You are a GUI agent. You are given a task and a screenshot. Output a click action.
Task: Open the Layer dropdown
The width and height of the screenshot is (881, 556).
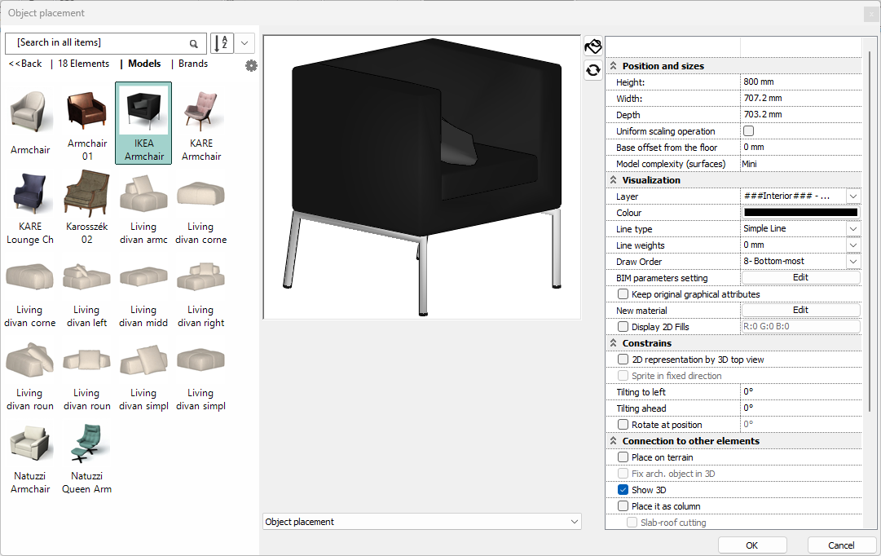pyautogui.click(x=852, y=196)
